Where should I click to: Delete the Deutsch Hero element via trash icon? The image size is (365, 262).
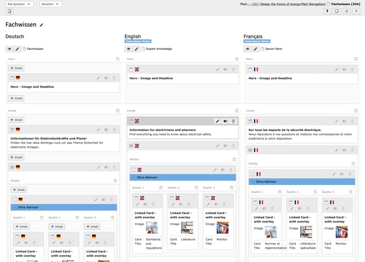tap(114, 78)
